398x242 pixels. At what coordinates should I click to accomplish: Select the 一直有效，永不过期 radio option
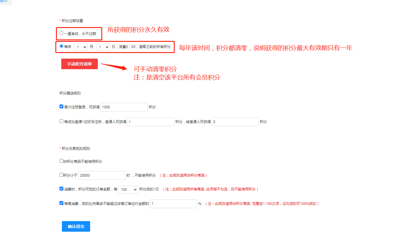61,33
